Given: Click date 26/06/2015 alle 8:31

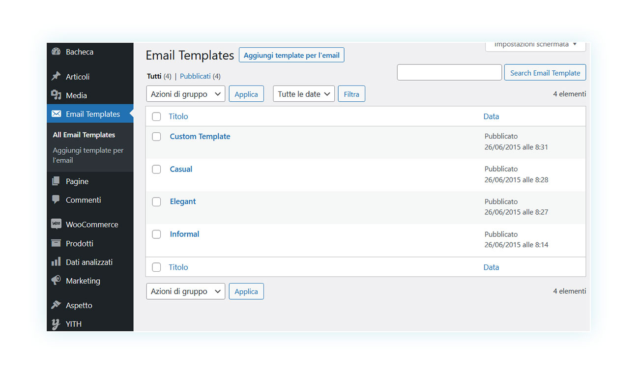Looking at the screenshot, I should click(516, 147).
